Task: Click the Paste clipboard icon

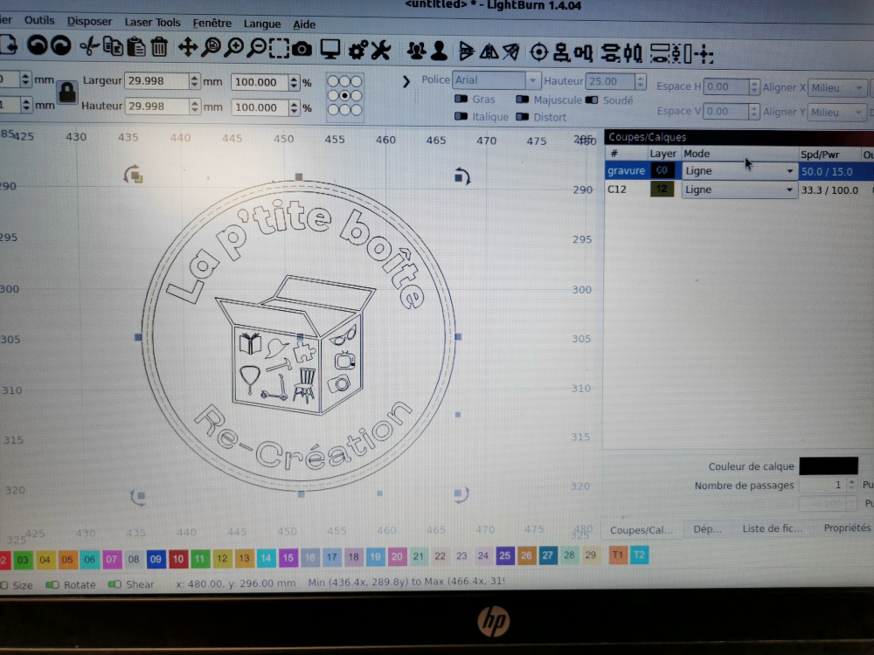Action: [135, 47]
